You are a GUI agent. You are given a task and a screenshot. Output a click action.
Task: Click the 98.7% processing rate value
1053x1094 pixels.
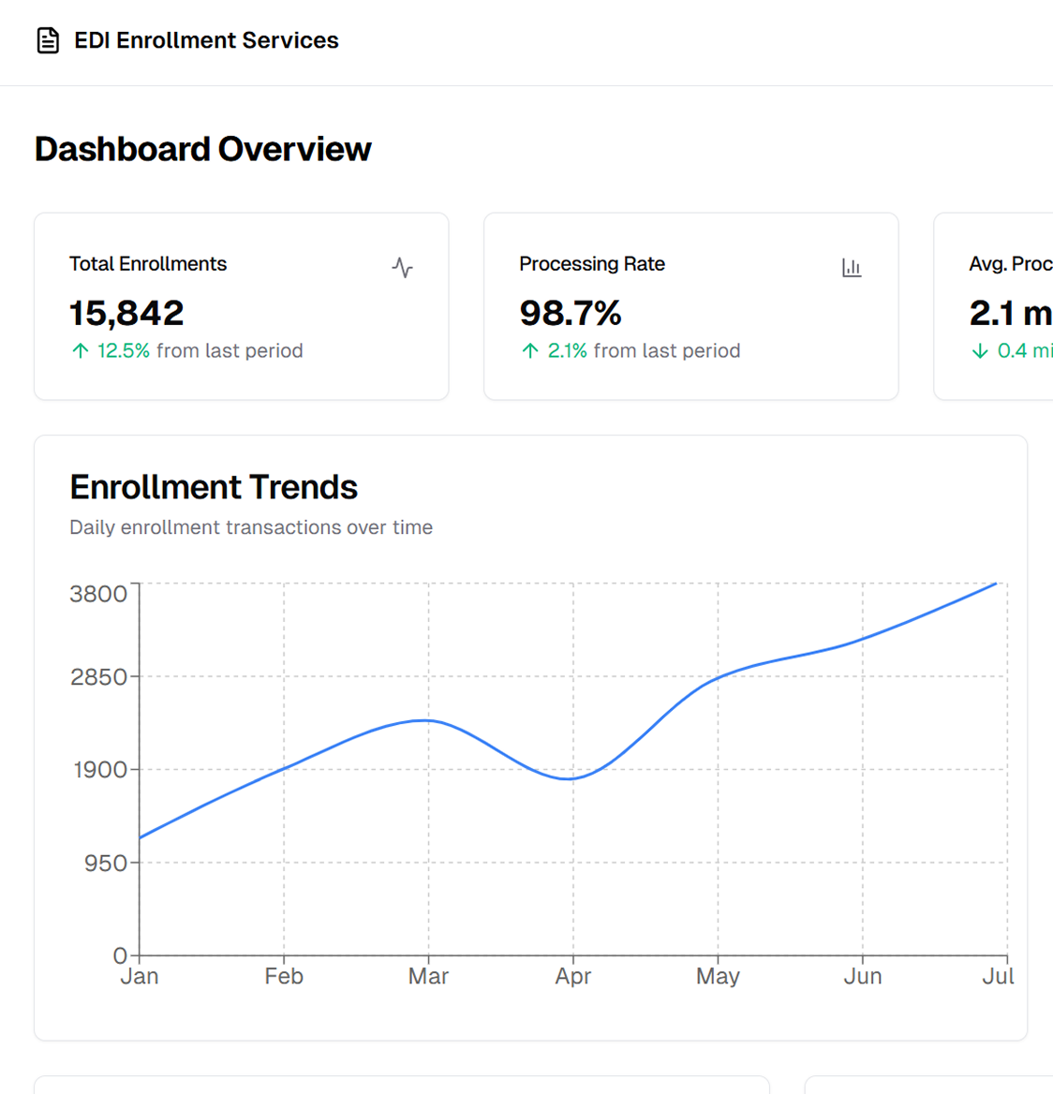[571, 313]
